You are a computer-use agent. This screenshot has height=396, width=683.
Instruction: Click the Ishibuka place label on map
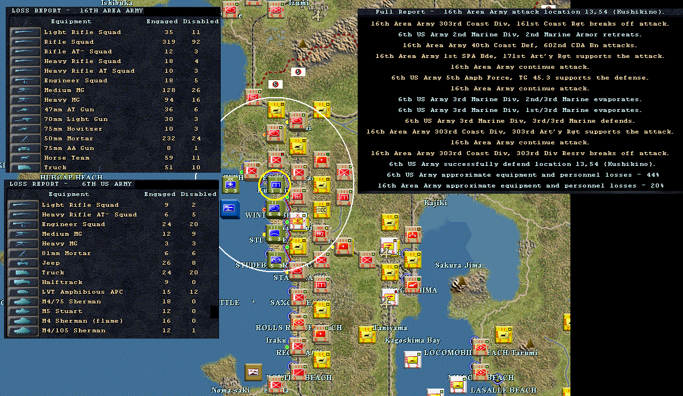click(117, 3)
